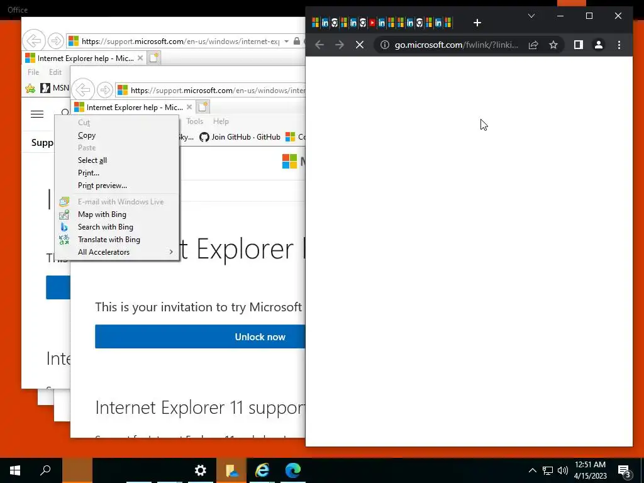Image resolution: width=644 pixels, height=483 pixels.
Task: Focus the go.microsoft.com address bar
Action: pos(456,45)
